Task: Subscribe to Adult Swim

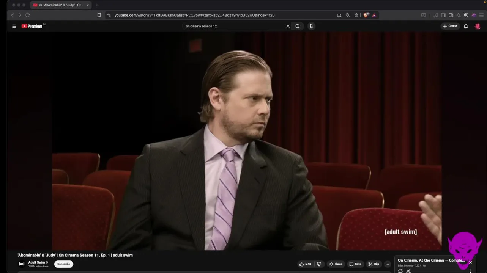Action: (x=64, y=264)
